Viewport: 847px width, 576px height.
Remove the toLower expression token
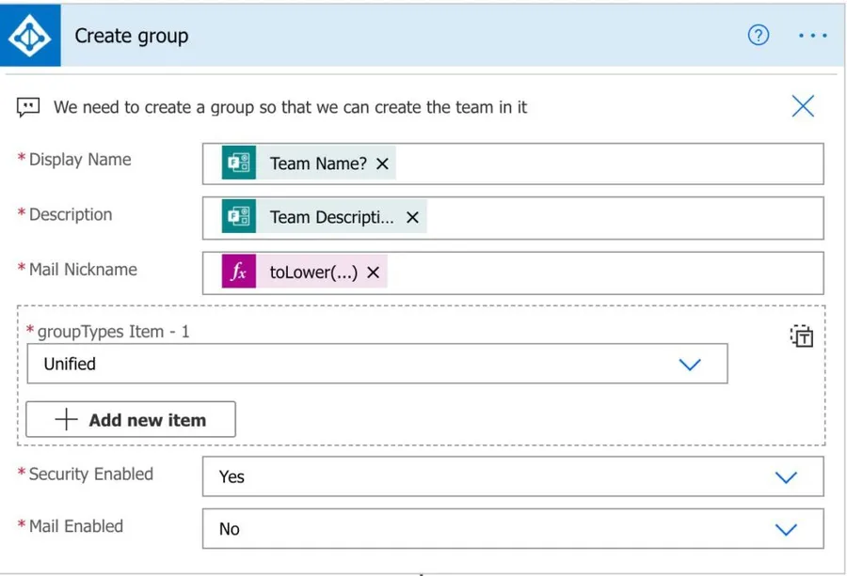(x=373, y=272)
